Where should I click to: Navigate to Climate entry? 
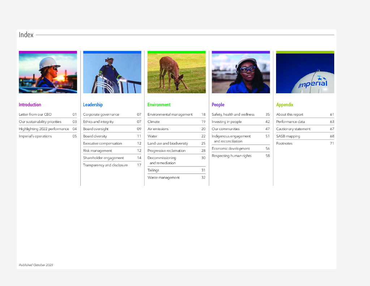click(154, 122)
